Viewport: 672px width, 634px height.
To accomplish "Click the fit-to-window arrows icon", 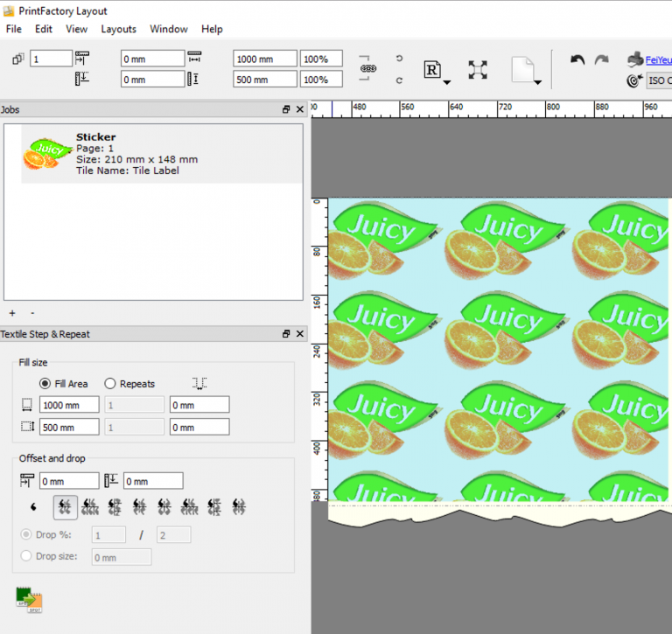I will click(x=478, y=70).
